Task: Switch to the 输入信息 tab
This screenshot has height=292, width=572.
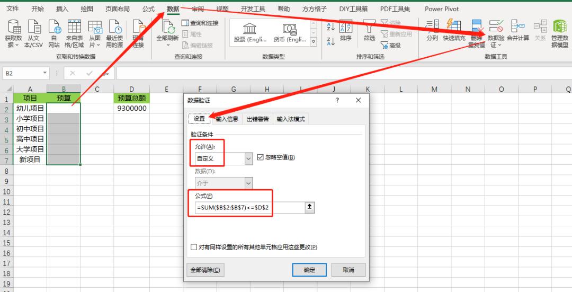Action: 227,119
